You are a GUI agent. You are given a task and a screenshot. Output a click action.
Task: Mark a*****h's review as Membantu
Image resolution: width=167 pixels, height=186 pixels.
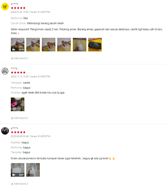click(x=19, y=184)
